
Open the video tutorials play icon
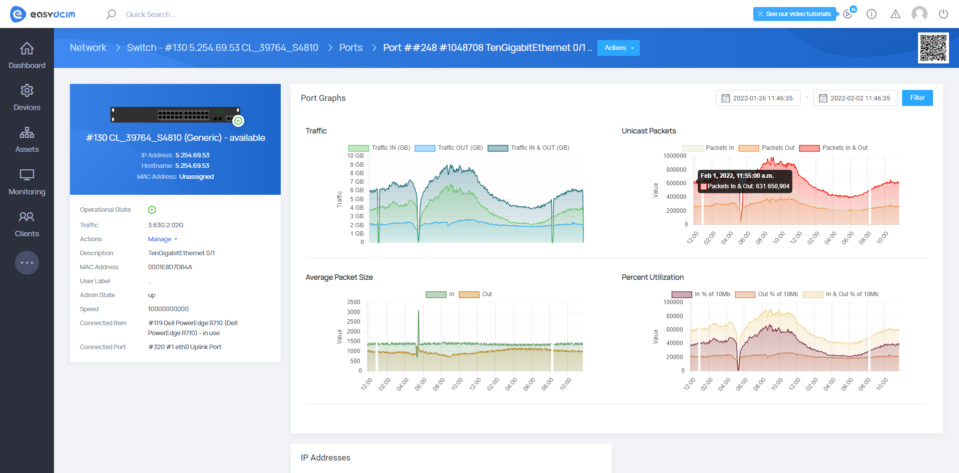tap(848, 14)
